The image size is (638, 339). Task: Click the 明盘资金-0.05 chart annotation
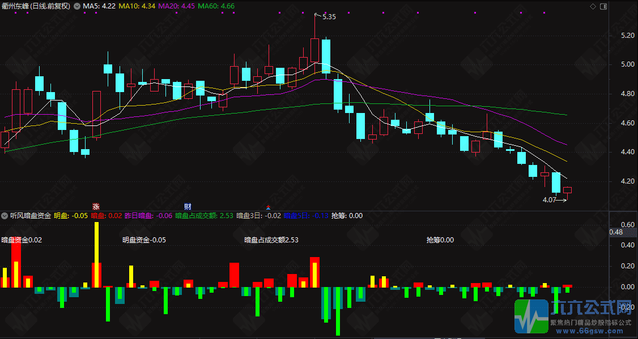[144, 240]
